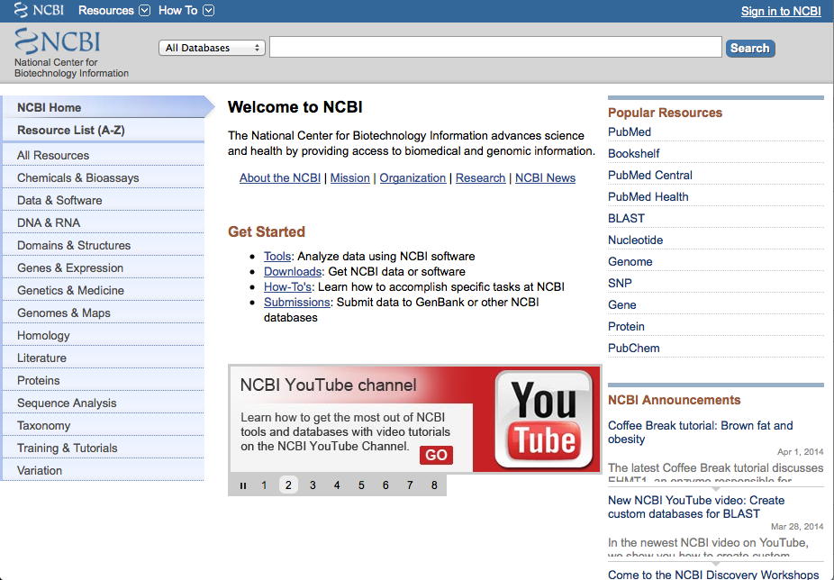Open New NCBI YouTube video announcement
Viewport: 834px width, 580px height.
(x=695, y=507)
